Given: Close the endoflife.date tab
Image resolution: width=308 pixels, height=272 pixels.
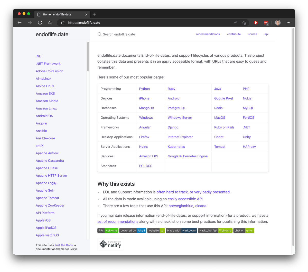Looking at the screenshot, I should [86, 14].
